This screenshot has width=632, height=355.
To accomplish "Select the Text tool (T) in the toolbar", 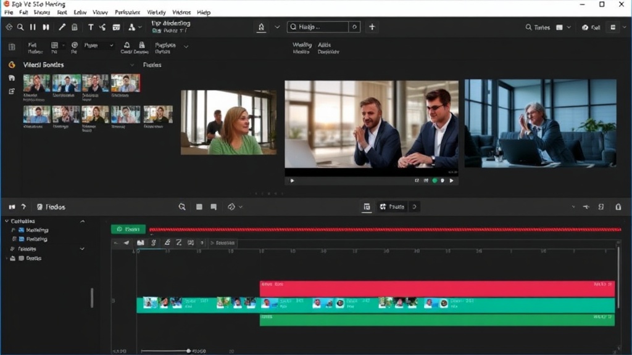I will (91, 27).
